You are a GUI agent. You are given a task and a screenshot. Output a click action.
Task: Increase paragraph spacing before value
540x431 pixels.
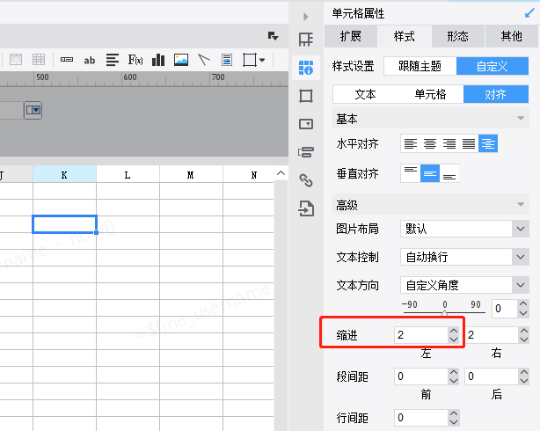[454, 372]
